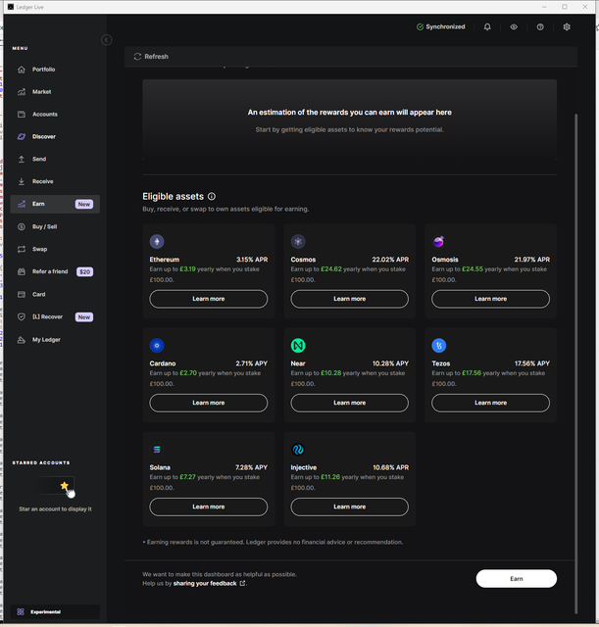Click the Discover planet icon

pyautogui.click(x=22, y=136)
